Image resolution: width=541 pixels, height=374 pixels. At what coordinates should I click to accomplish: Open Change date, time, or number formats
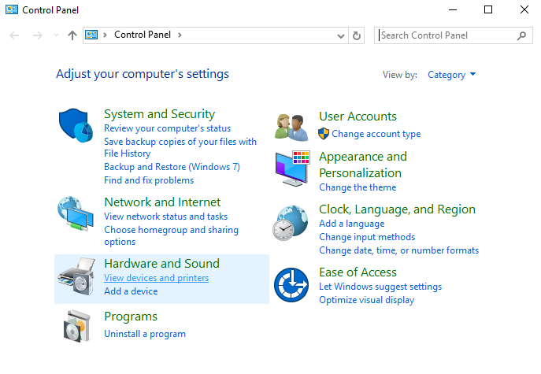[x=398, y=250]
